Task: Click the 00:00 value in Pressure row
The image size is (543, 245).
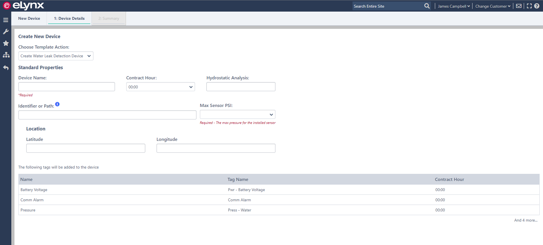Action: [440, 210]
